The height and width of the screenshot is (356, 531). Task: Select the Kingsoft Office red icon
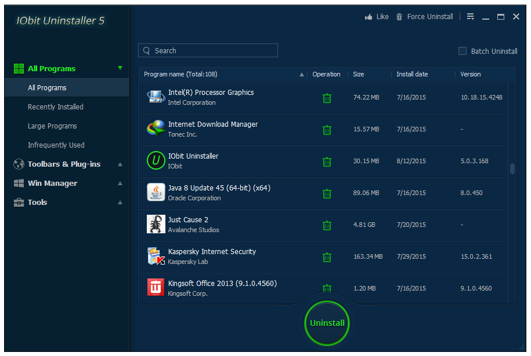tap(156, 288)
